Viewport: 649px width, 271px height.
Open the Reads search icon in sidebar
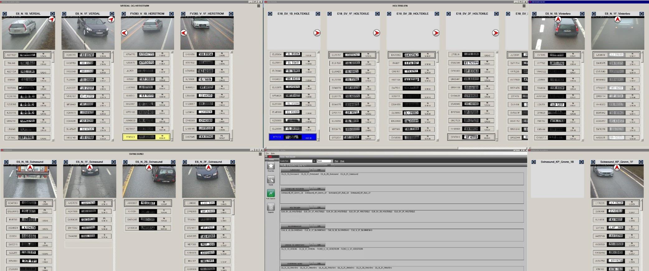pyautogui.click(x=271, y=179)
